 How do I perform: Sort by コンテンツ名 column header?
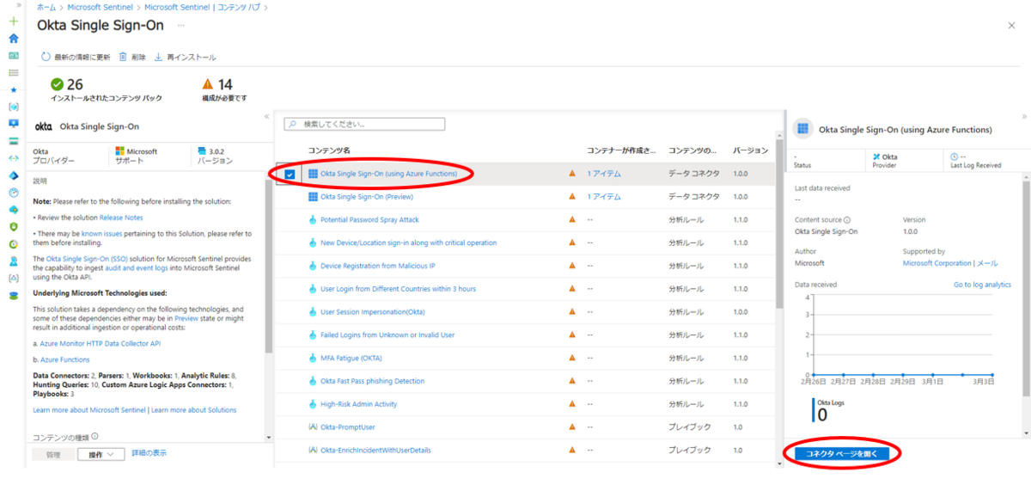(x=329, y=150)
